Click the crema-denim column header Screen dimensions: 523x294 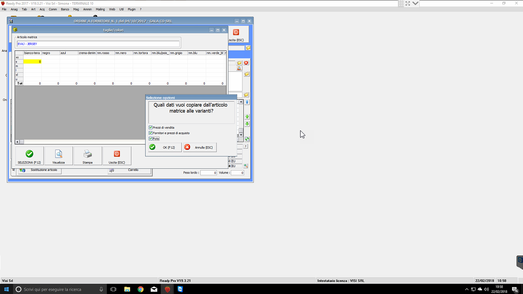(87, 53)
